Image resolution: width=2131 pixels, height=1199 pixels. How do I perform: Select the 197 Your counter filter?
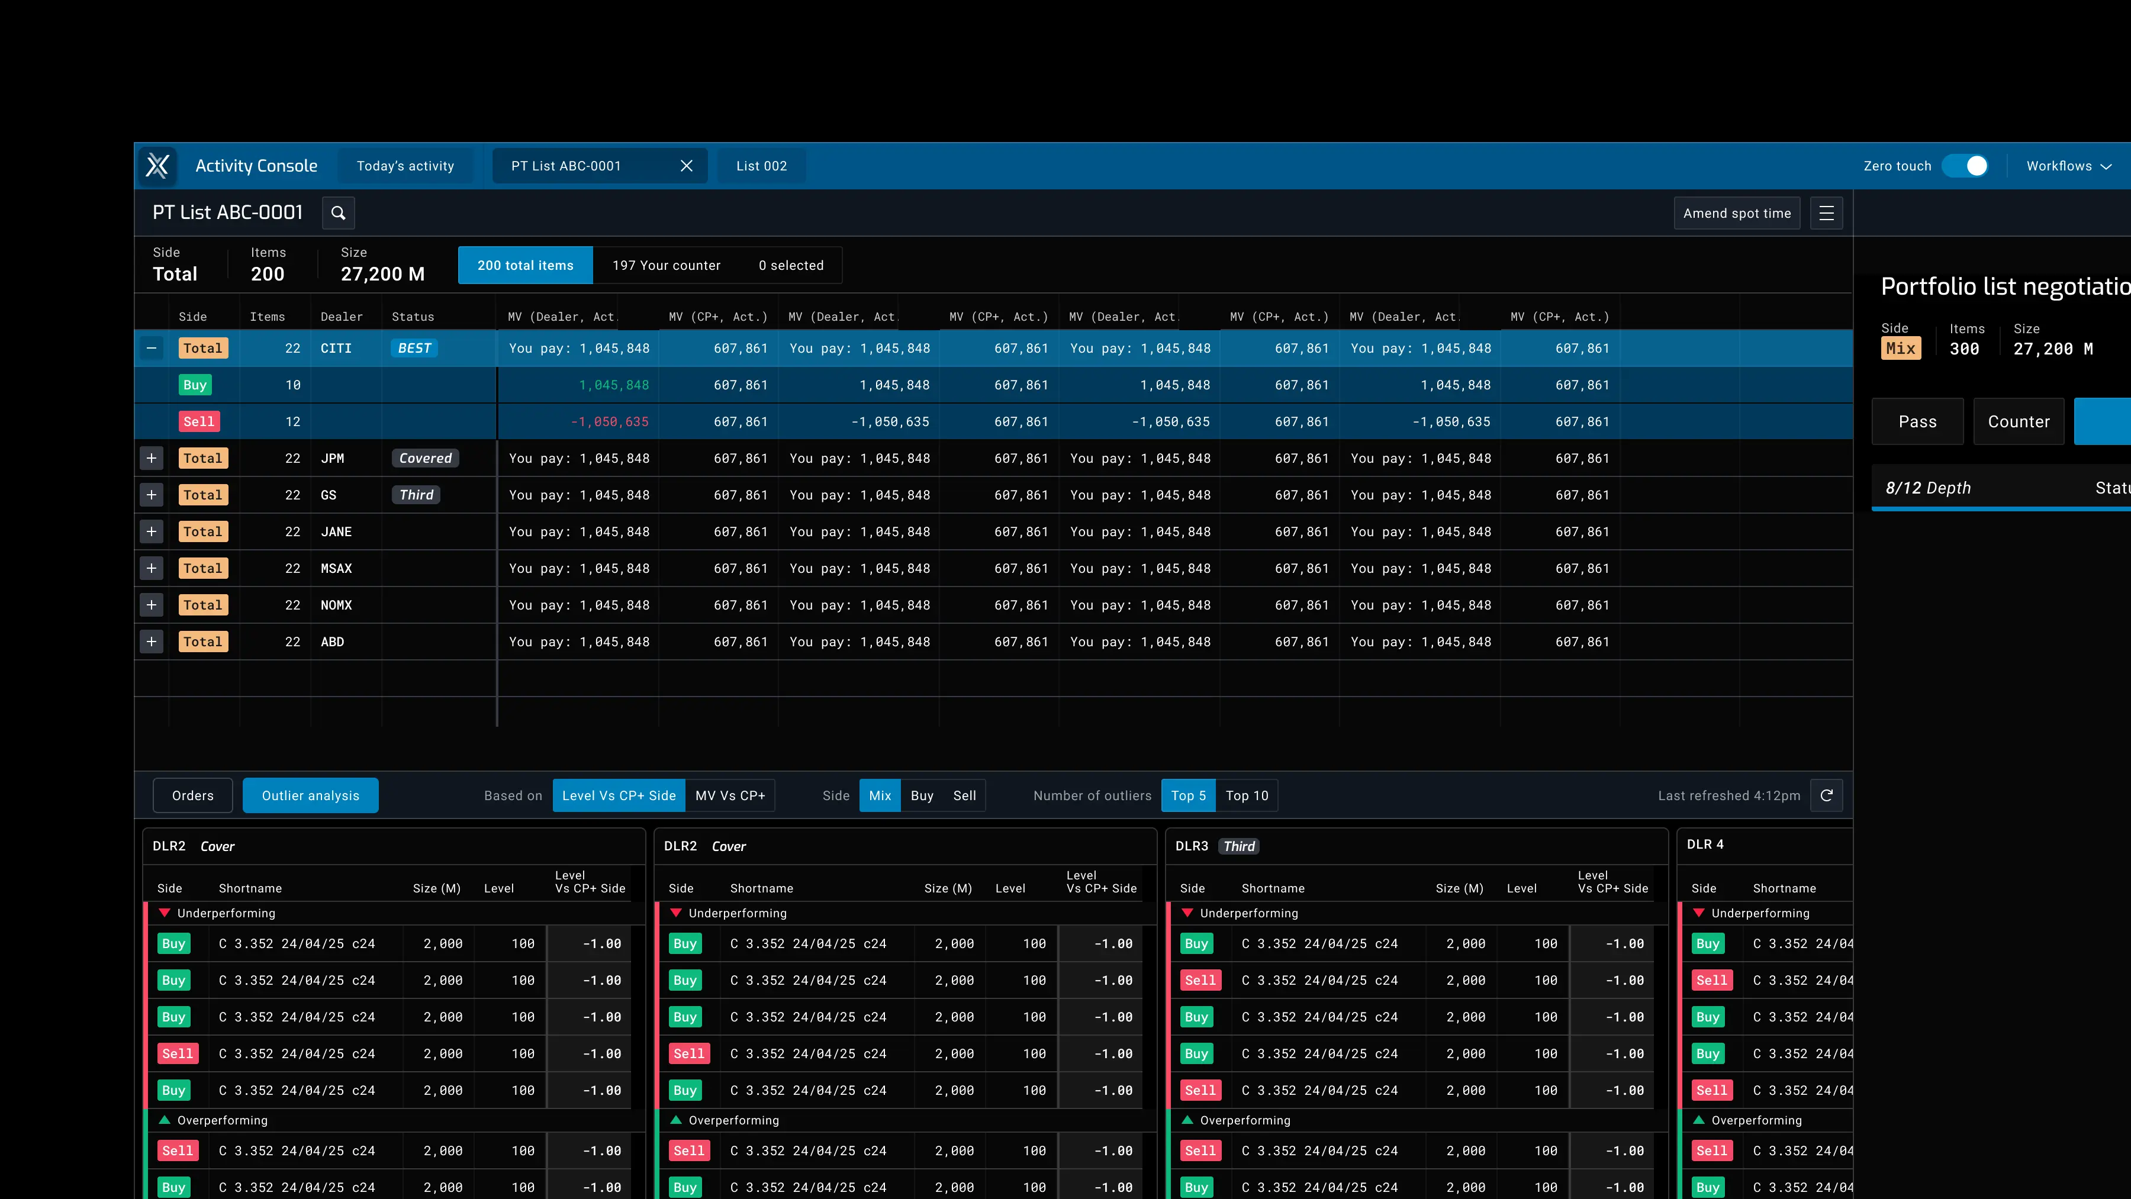tap(666, 265)
